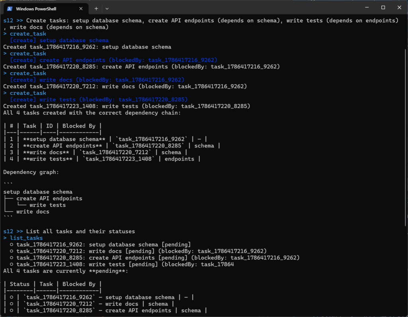The width and height of the screenshot is (408, 317).
Task: Click 'Created task_1786417220_8285' output line
Action: click(x=141, y=67)
